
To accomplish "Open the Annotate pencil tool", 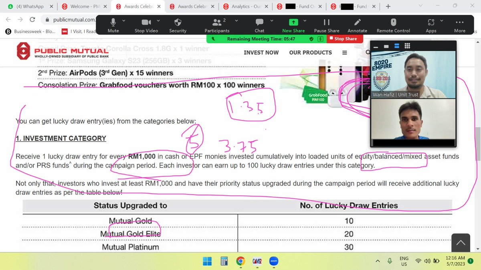I will point(357,25).
